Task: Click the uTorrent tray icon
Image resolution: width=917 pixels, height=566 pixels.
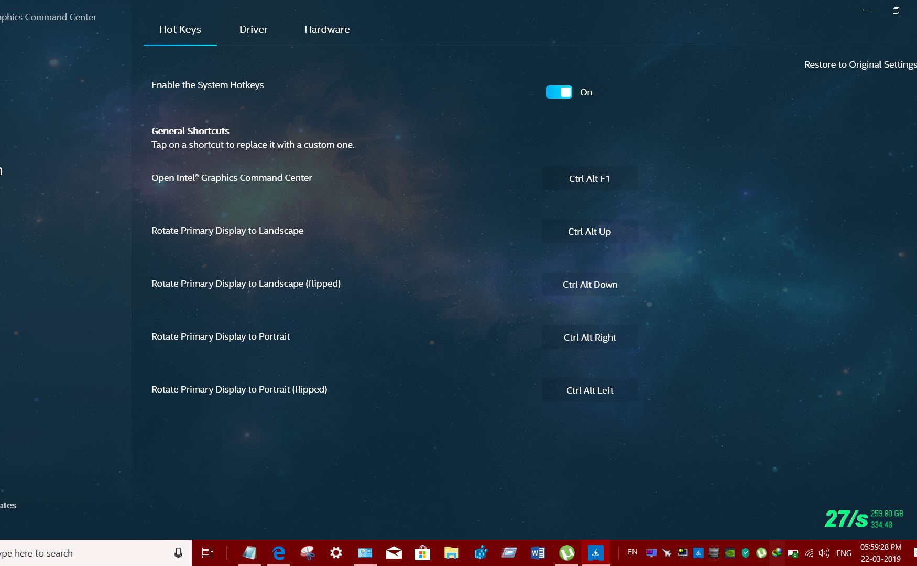Action: 761,553
